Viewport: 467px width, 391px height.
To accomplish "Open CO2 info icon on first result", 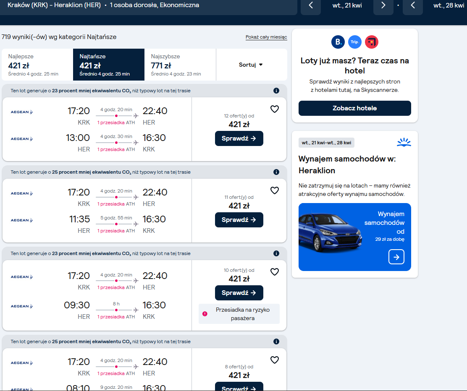I will 276,91.
